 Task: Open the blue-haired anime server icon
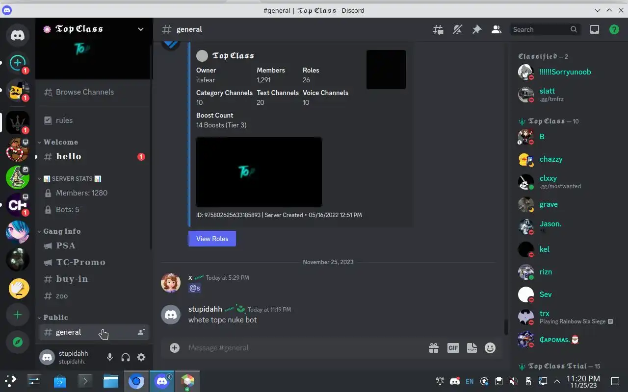(x=18, y=232)
